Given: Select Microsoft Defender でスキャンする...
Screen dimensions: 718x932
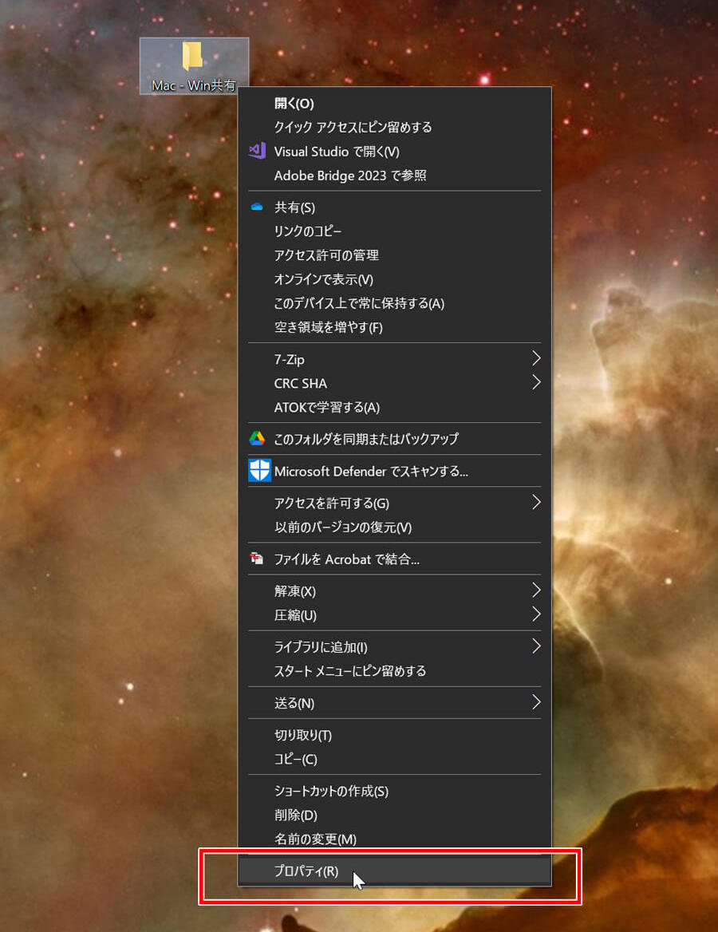Looking at the screenshot, I should (x=395, y=471).
